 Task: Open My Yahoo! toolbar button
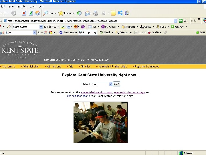click(109, 27)
